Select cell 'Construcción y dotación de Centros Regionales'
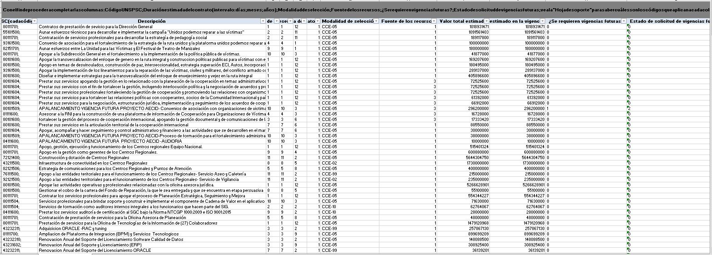The image size is (712, 255). (152, 158)
